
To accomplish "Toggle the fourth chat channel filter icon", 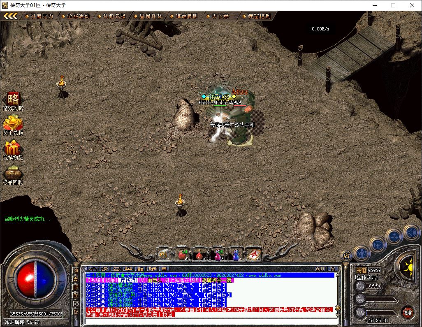I will [x=76, y=295].
